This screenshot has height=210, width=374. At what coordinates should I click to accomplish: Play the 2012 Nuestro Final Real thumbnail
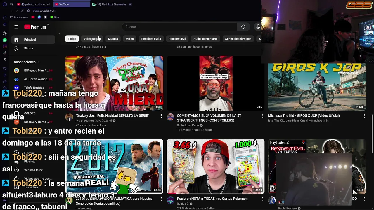[114, 166]
